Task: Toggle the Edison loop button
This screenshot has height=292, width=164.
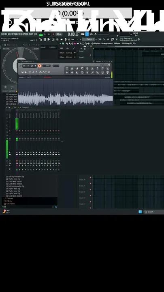Action: (24, 66)
